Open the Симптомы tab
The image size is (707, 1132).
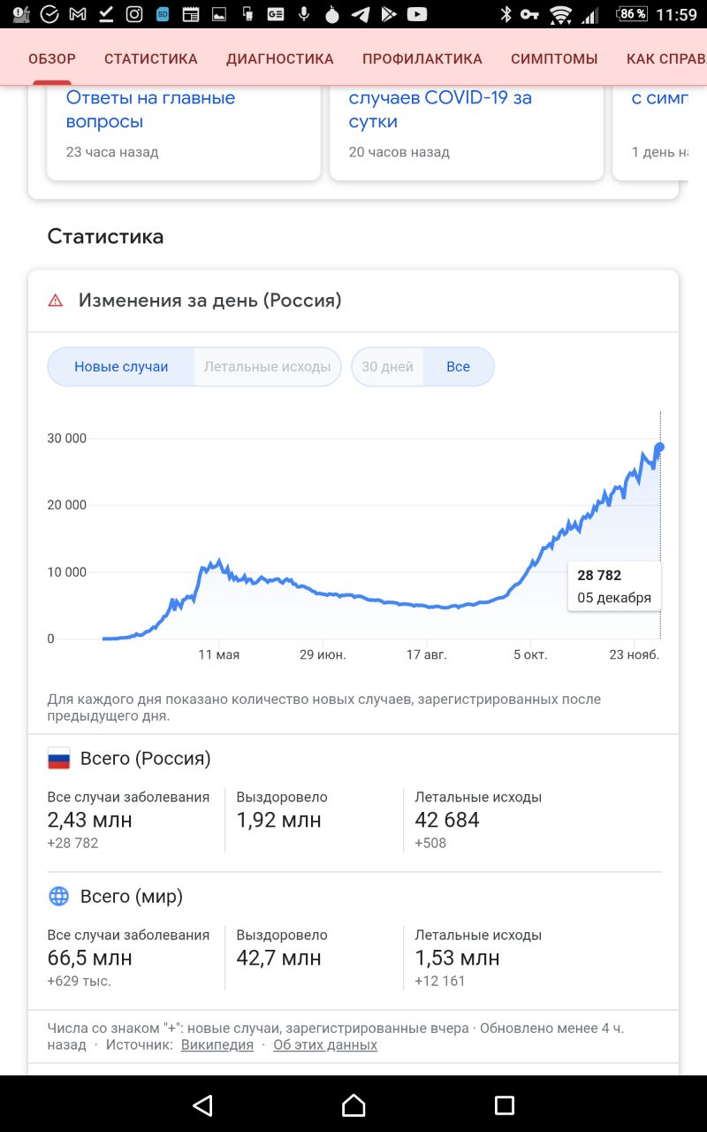coord(554,59)
